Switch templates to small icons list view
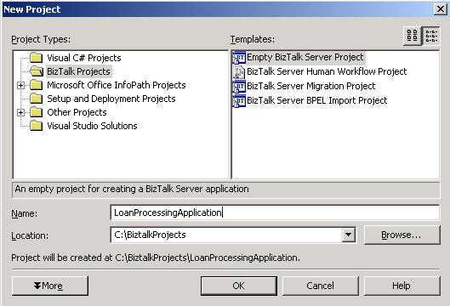Viewport: 450px width, 306px height. point(431,37)
